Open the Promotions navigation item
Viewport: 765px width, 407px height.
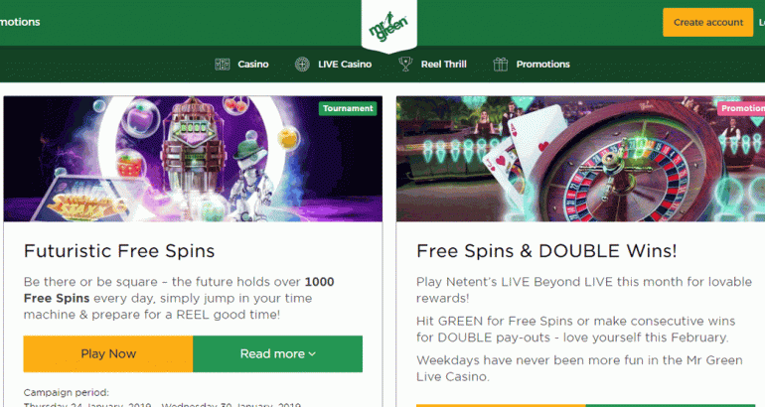click(543, 65)
